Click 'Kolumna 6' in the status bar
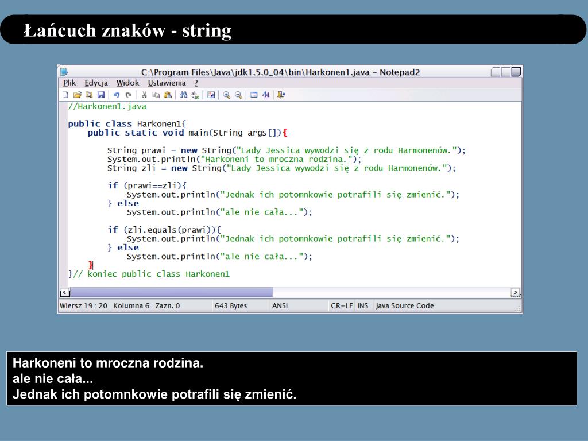 131,306
